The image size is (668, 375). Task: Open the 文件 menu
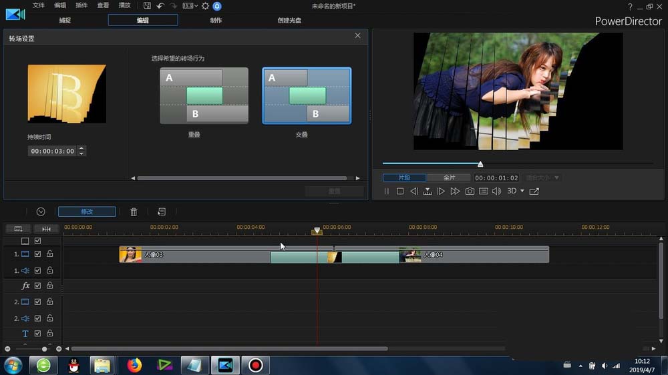tap(39, 6)
